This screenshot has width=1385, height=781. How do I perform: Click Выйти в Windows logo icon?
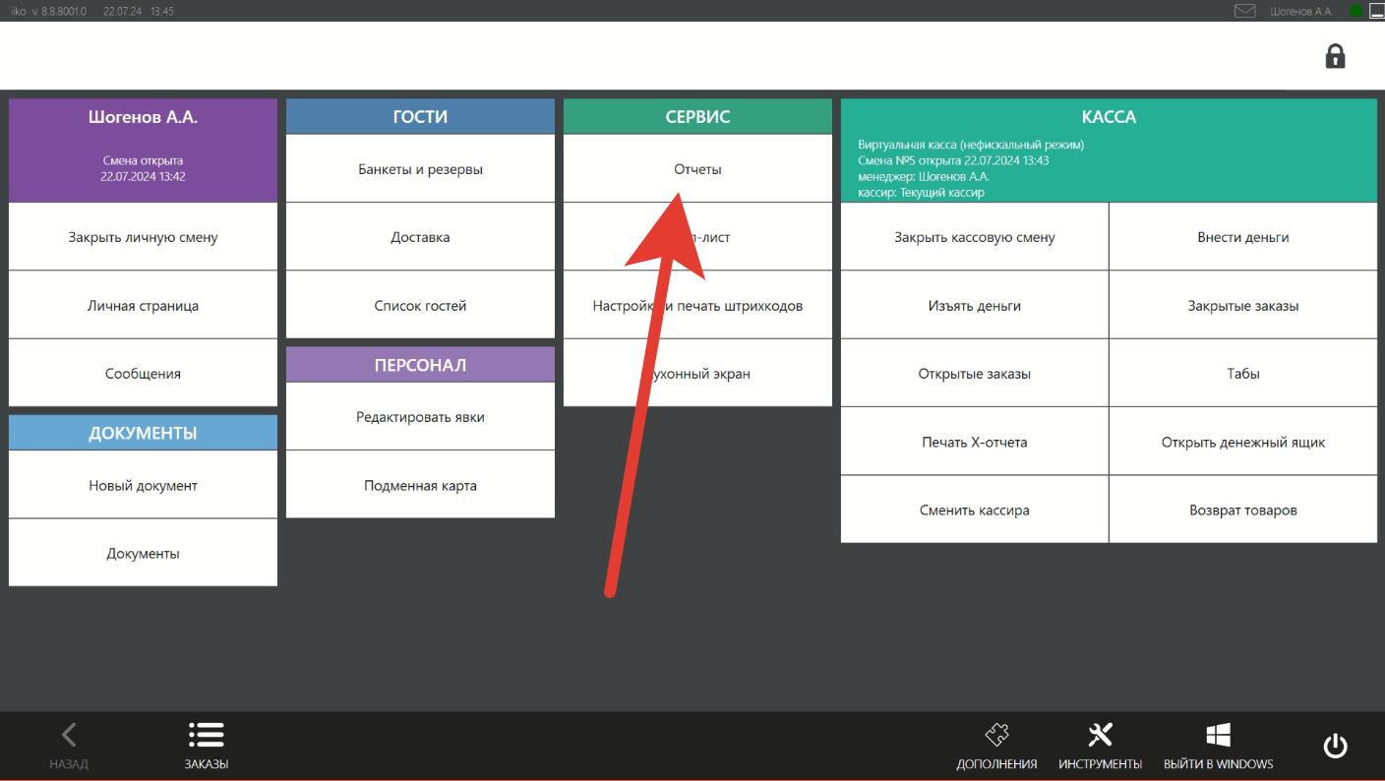[1218, 735]
